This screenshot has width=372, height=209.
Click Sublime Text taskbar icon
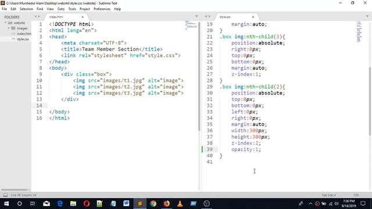(x=139, y=204)
